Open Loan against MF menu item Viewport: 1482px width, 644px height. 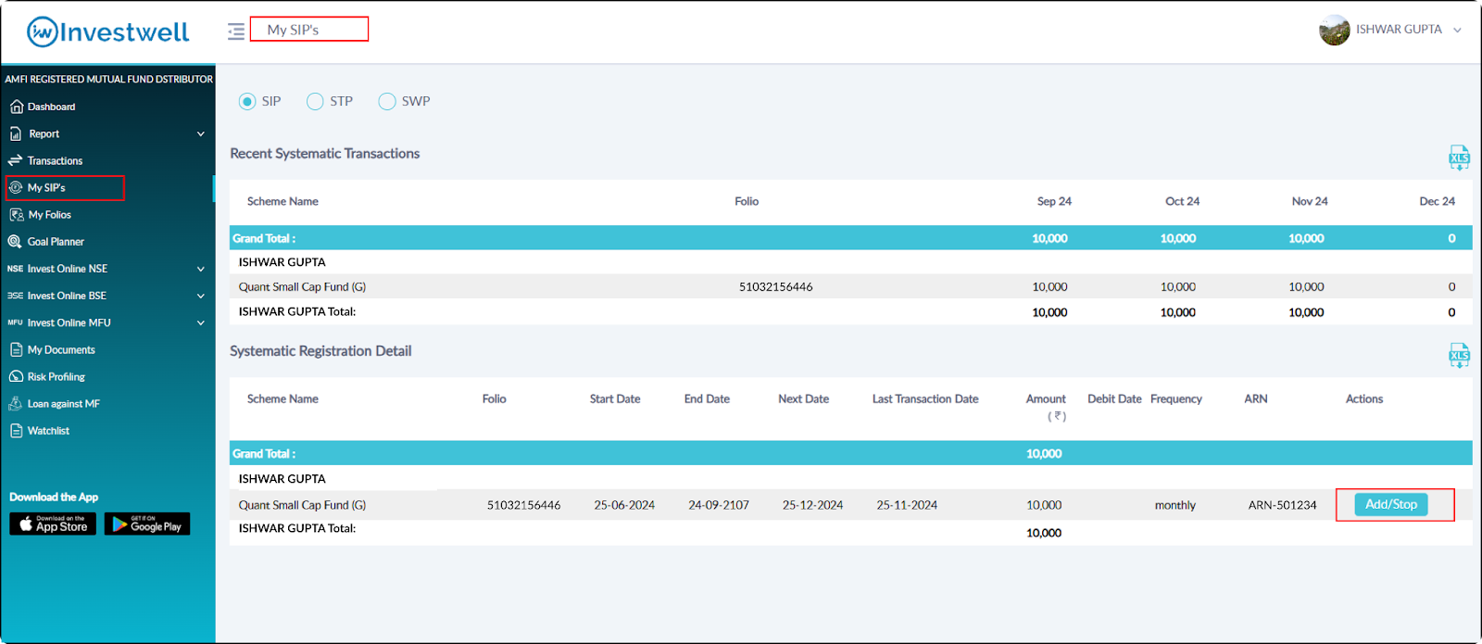tap(63, 403)
